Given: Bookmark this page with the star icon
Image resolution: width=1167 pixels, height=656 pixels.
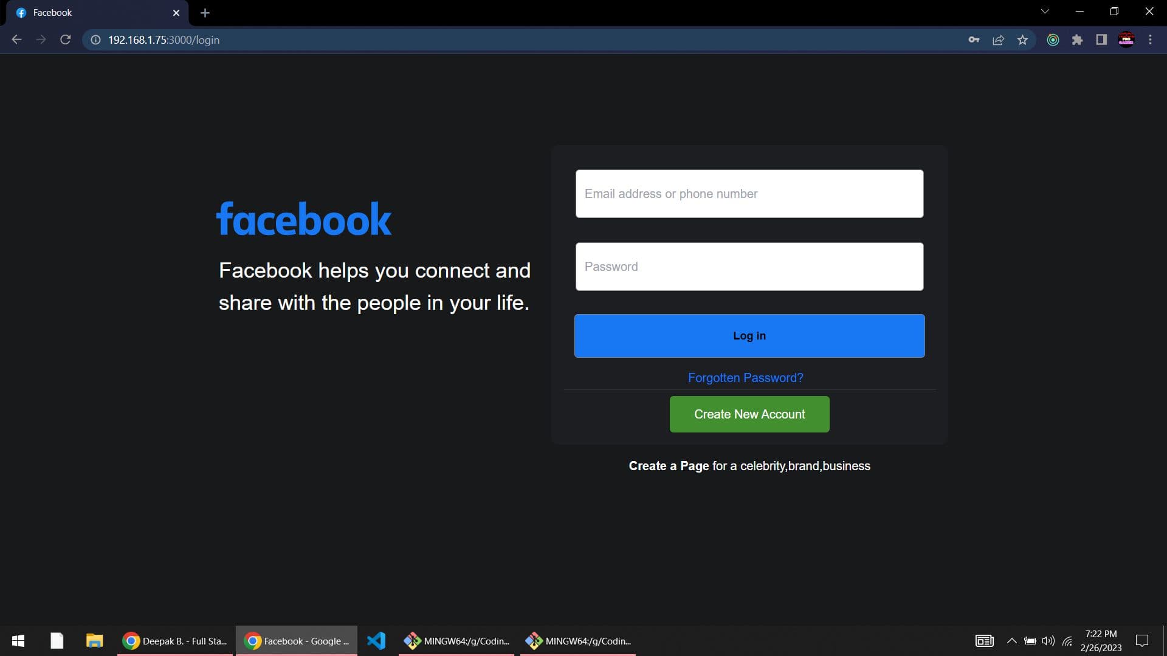Looking at the screenshot, I should (x=1023, y=39).
